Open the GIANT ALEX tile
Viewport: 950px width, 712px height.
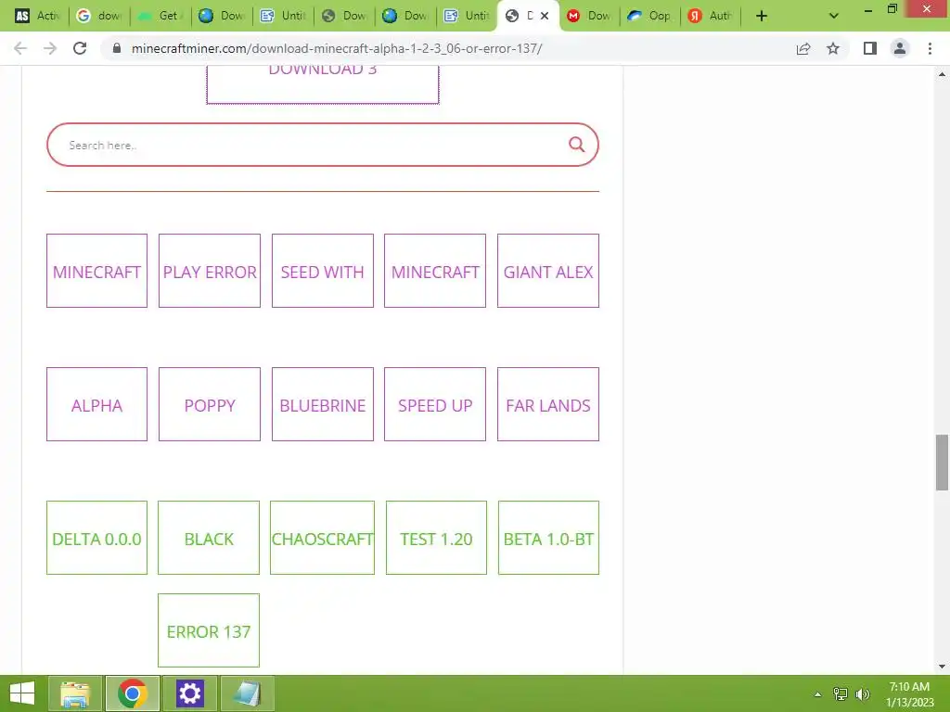point(548,271)
